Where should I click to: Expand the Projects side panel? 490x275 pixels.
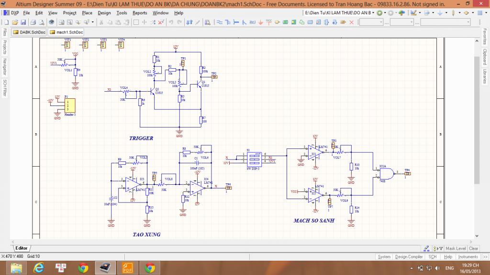click(5, 47)
